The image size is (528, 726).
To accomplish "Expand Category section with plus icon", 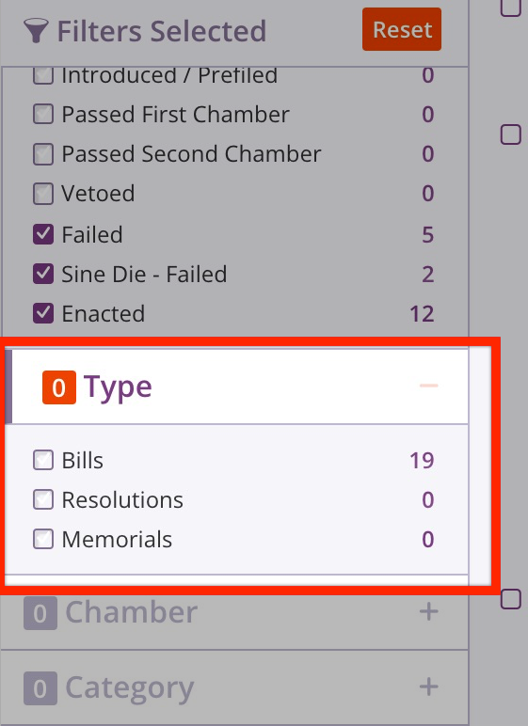I will [428, 687].
